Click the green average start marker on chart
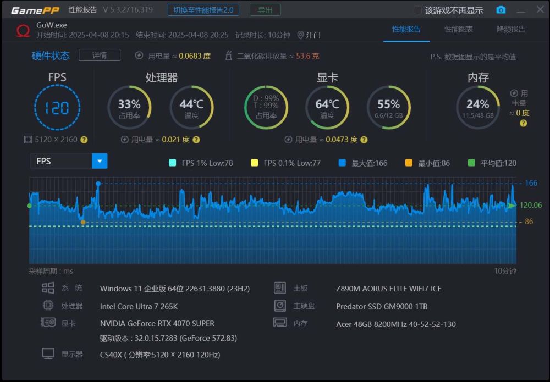Image resolution: width=550 pixels, height=382 pixels. point(30,206)
